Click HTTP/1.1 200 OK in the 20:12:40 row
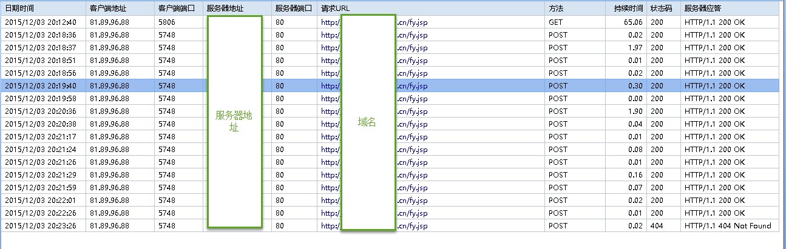786x249 pixels. point(714,22)
